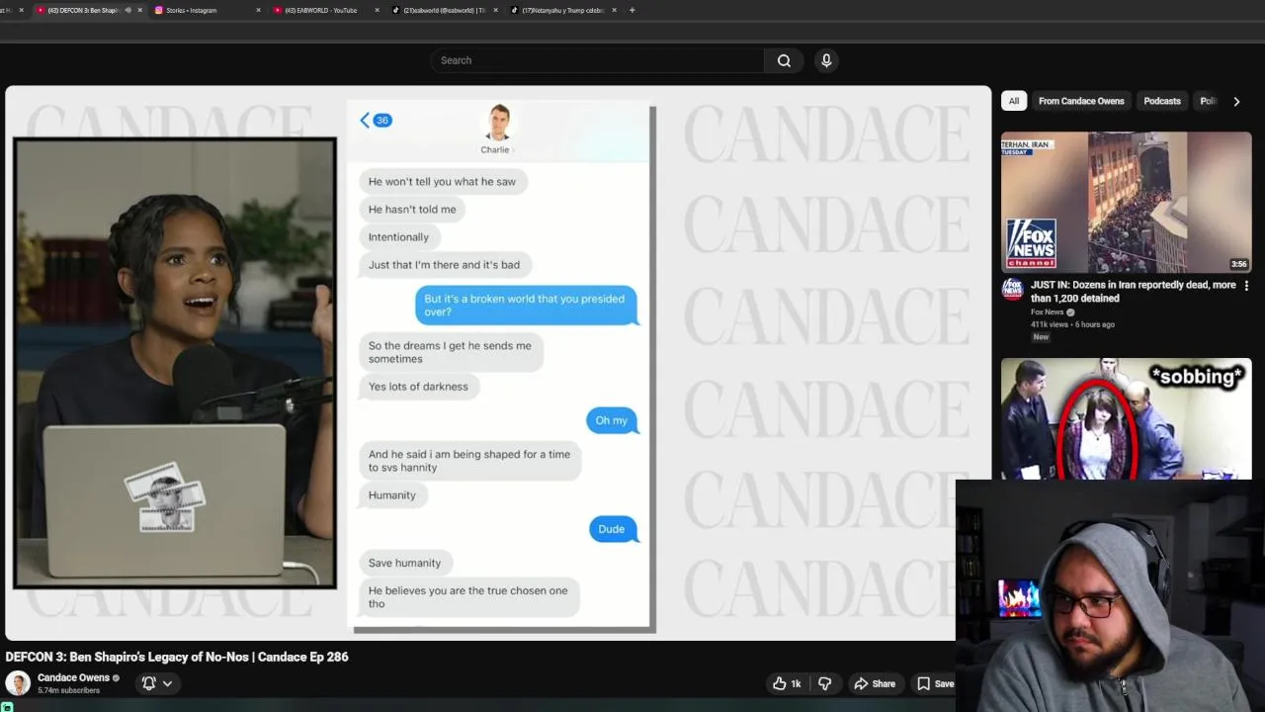Start voice search with microphone icon

click(826, 60)
